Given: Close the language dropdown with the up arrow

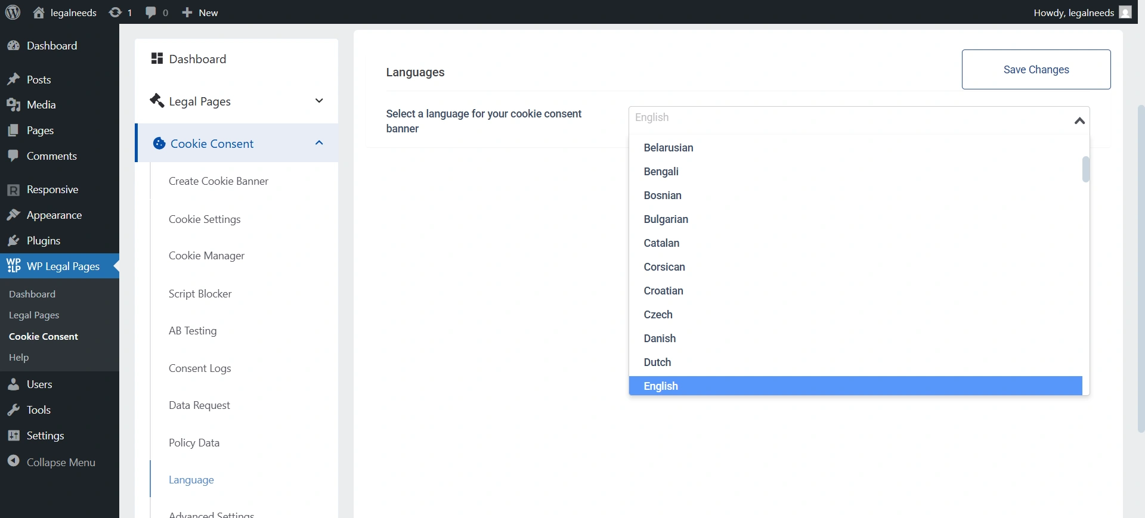Looking at the screenshot, I should 1079,121.
